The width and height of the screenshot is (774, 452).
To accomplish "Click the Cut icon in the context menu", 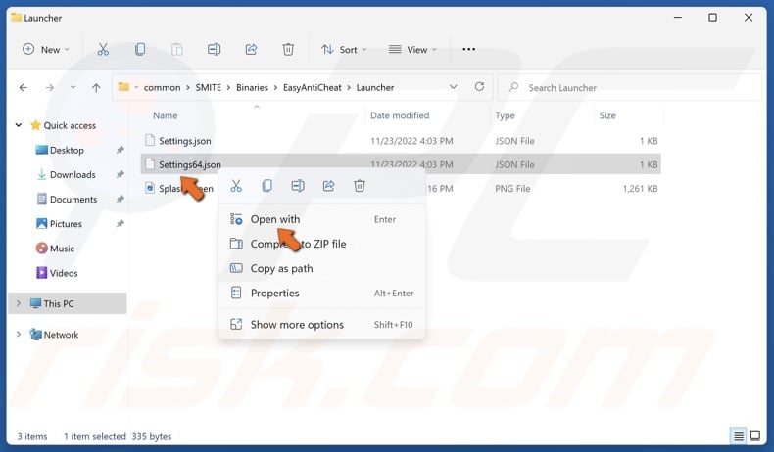I will (x=236, y=186).
